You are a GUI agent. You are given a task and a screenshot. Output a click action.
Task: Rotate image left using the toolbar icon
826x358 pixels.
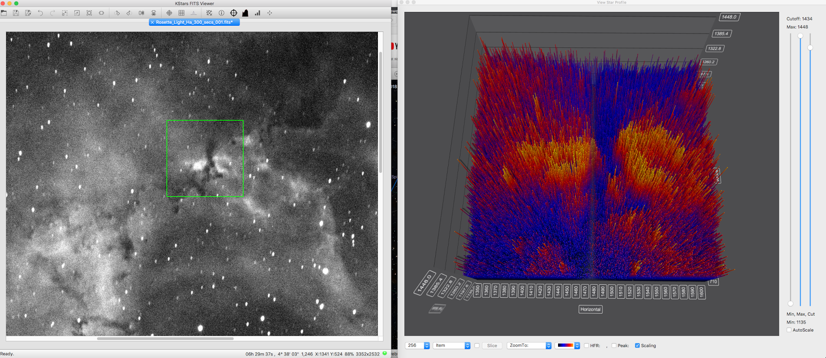coord(129,13)
